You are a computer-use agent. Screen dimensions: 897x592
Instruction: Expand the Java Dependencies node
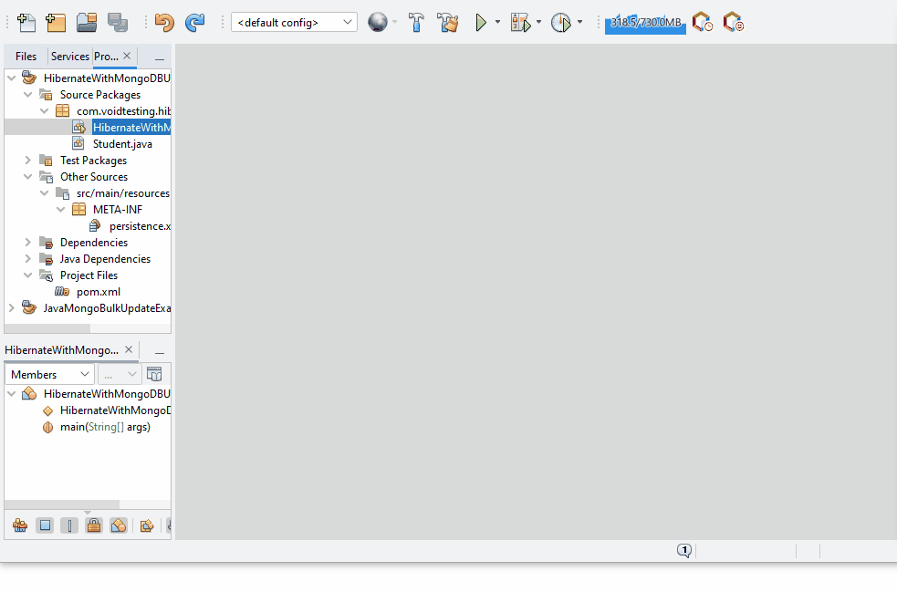[27, 258]
